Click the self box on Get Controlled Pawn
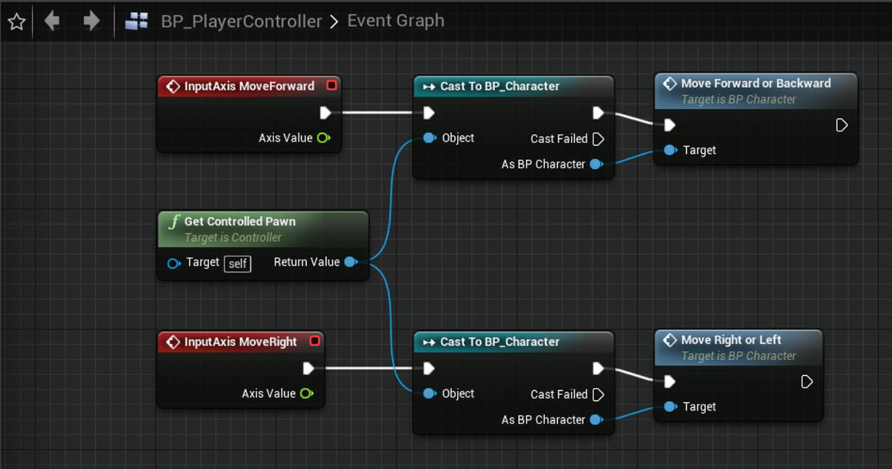This screenshot has width=892, height=469. 237,263
